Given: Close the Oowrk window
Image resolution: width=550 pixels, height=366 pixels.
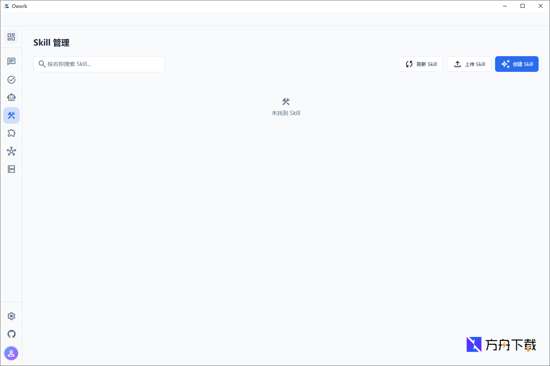Looking at the screenshot, I should coord(541,6).
